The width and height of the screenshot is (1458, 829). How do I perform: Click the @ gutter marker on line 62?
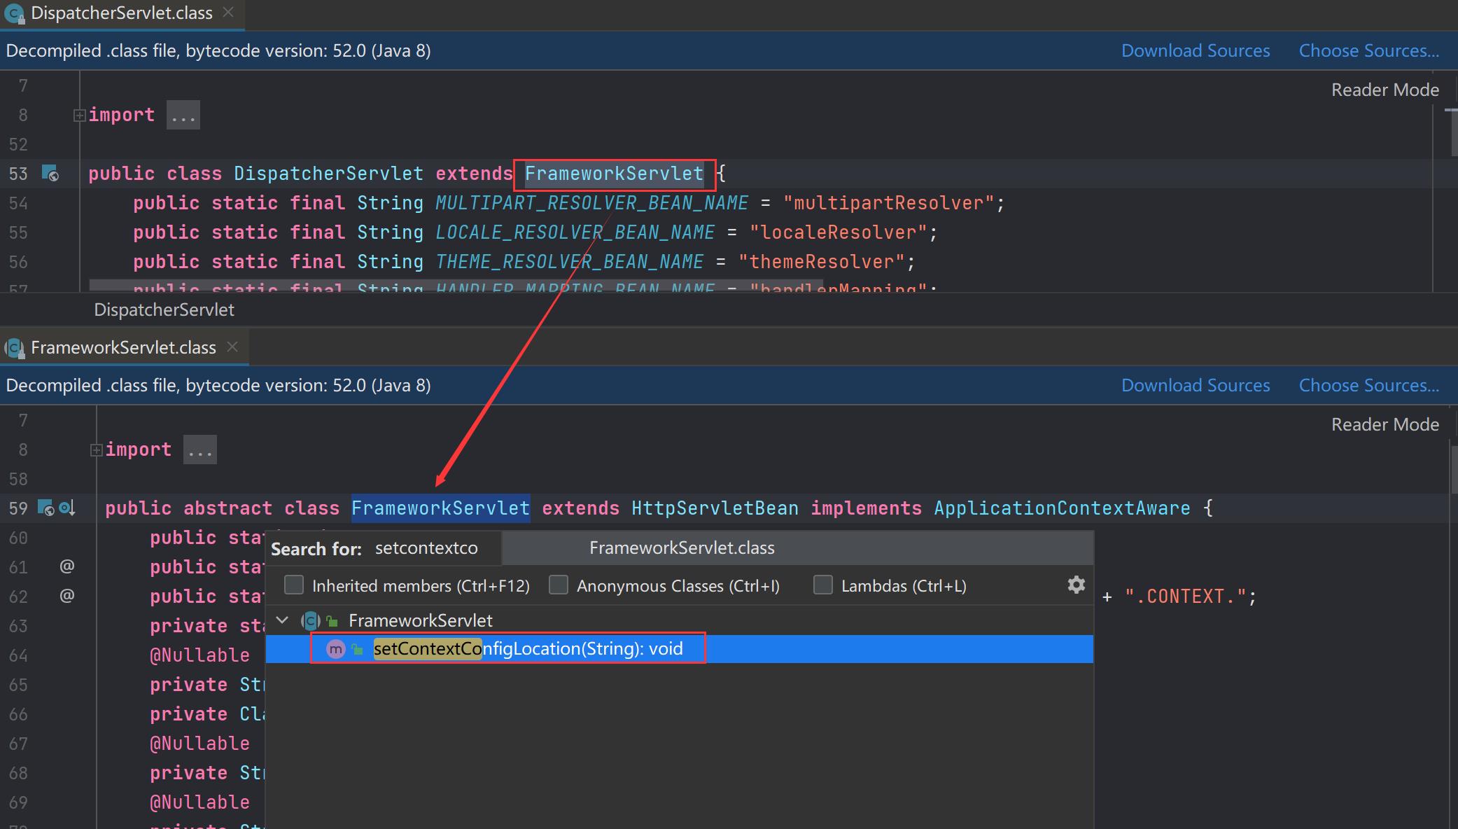point(67,595)
